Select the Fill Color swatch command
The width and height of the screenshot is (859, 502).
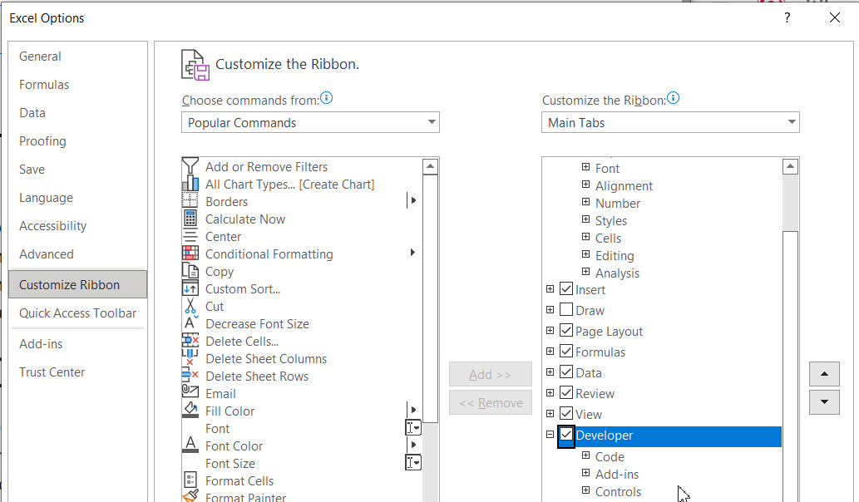229,411
